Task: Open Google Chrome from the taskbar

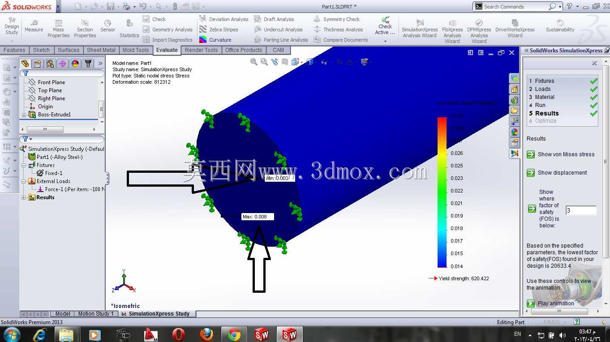Action: click(234, 334)
